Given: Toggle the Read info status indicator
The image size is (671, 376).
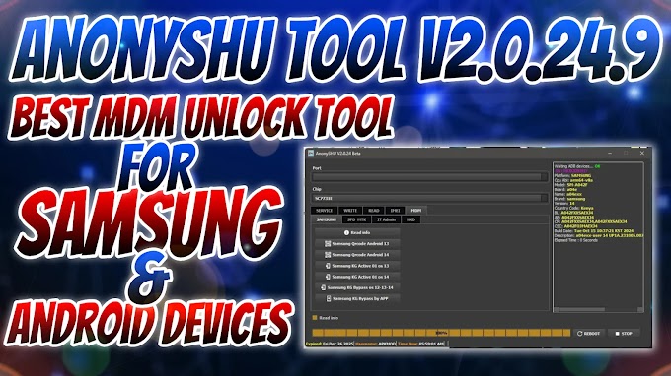Looking at the screenshot, I should tap(315, 318).
